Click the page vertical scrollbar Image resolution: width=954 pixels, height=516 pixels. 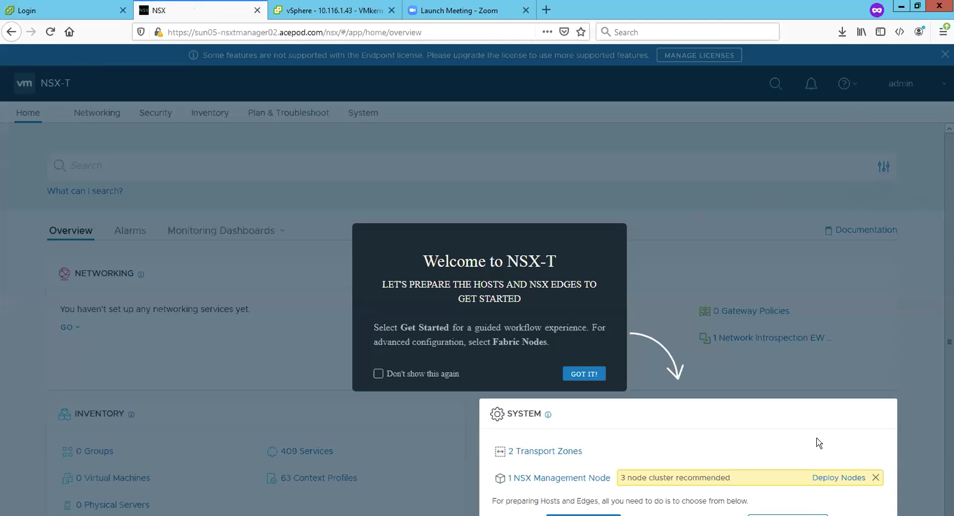[x=949, y=320]
